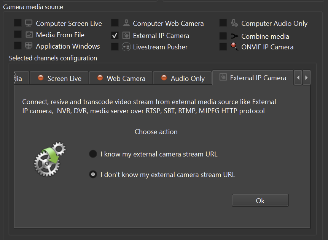Viewport: 328px width, 240px height.
Task: Click the ONVIF IP Camera icon
Action: coord(235,47)
